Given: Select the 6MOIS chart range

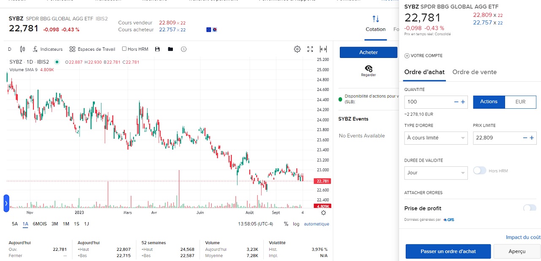Looking at the screenshot, I should click(x=40, y=224).
